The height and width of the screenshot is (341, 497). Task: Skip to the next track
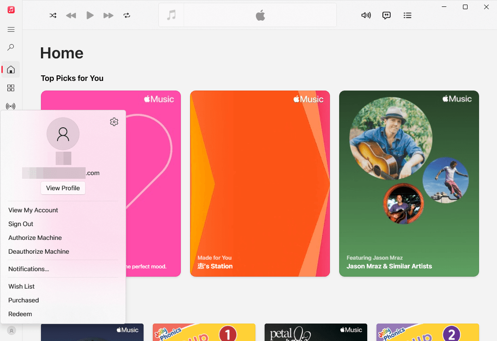(108, 15)
